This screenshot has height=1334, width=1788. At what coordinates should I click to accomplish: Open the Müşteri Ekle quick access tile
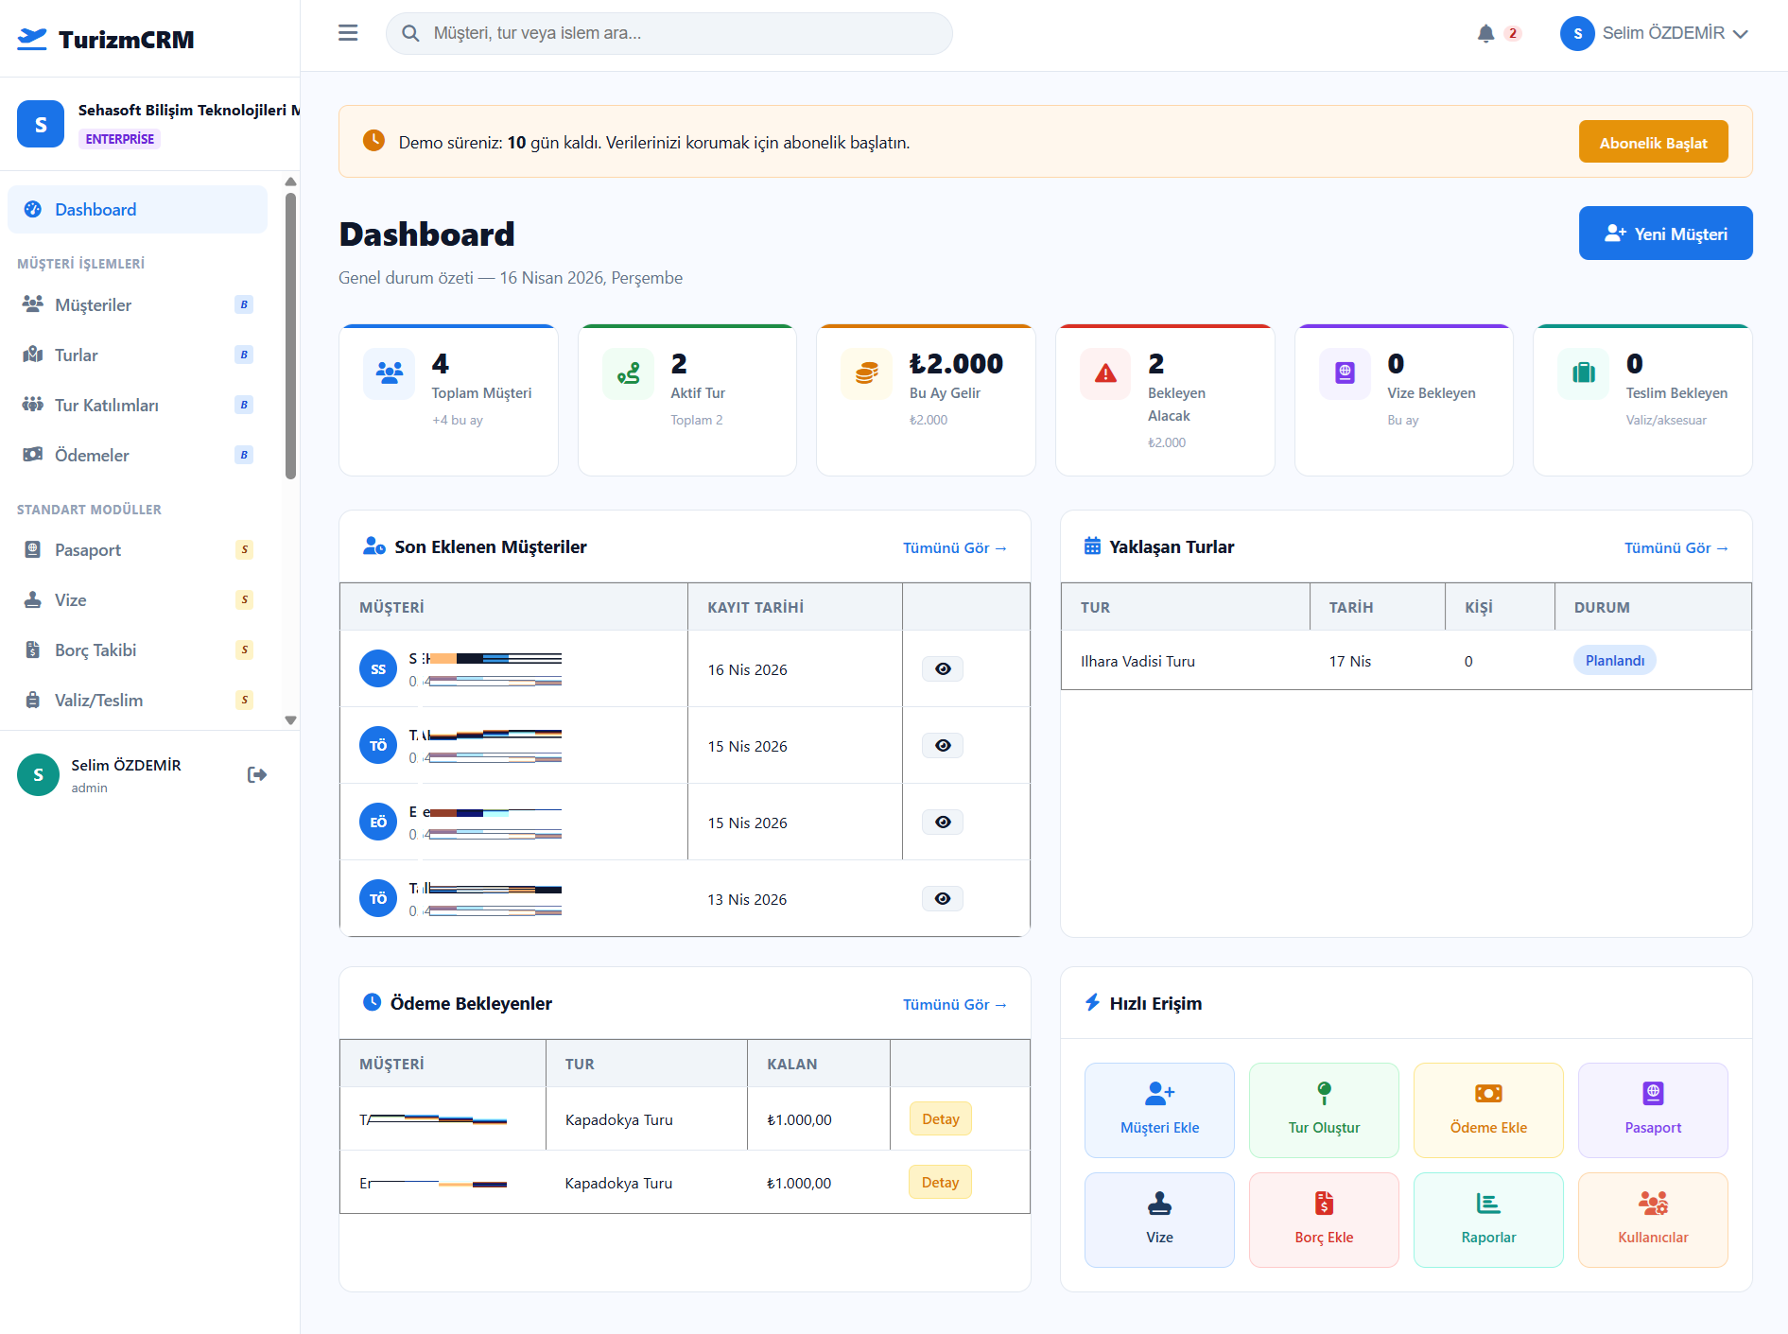point(1159,1110)
